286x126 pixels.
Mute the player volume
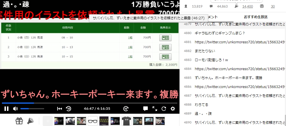tap(15, 109)
